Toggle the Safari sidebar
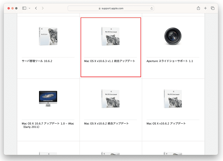Image resolution: width=223 pixels, height=161 pixels. [24, 8]
